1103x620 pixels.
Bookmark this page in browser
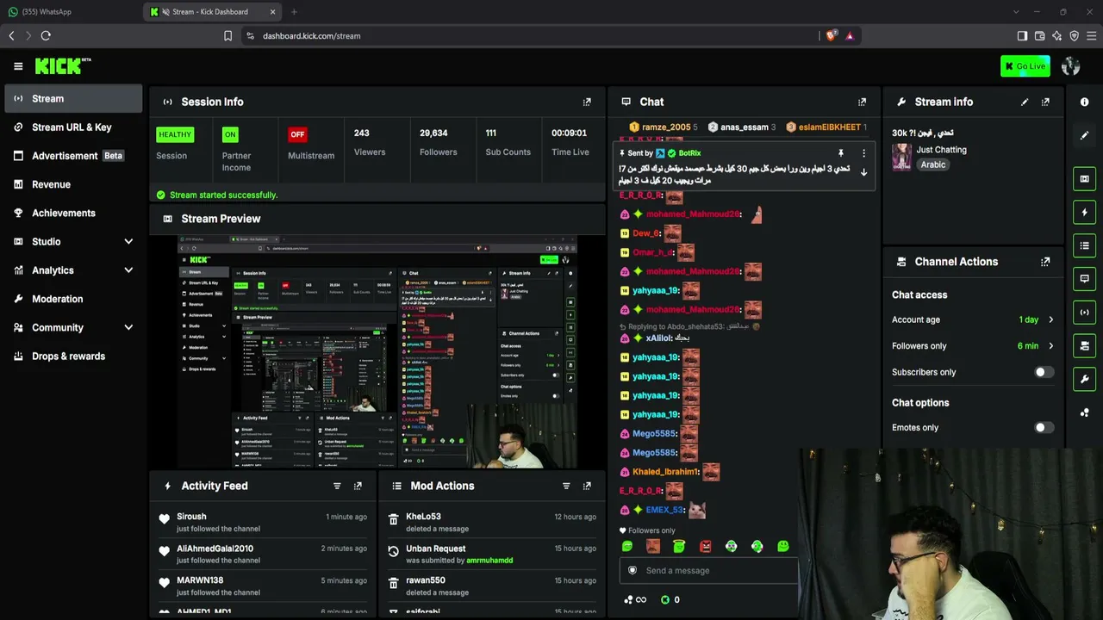click(x=227, y=36)
